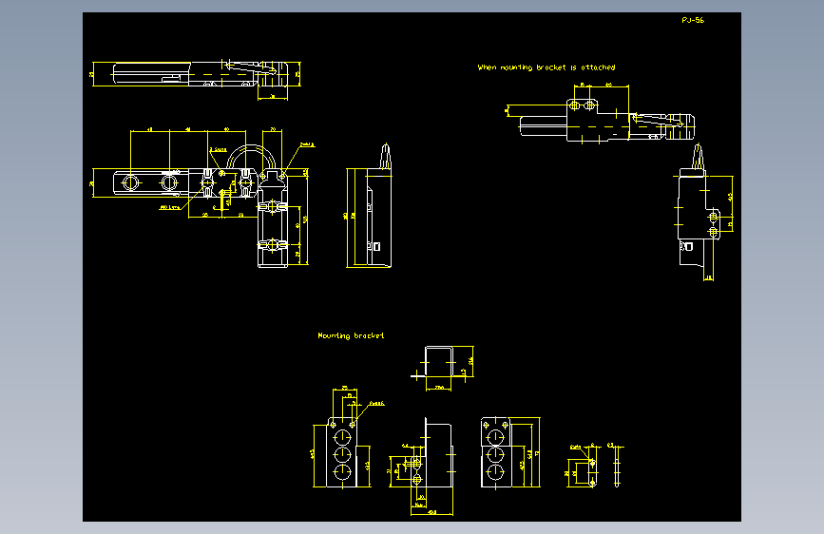This screenshot has height=534, width=824.
Task: Select the U-shaped hasp arc in front view
Action: click(251, 157)
